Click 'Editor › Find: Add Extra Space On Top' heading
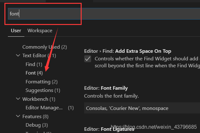Image resolution: width=200 pixels, height=133 pixels. [x=128, y=51]
